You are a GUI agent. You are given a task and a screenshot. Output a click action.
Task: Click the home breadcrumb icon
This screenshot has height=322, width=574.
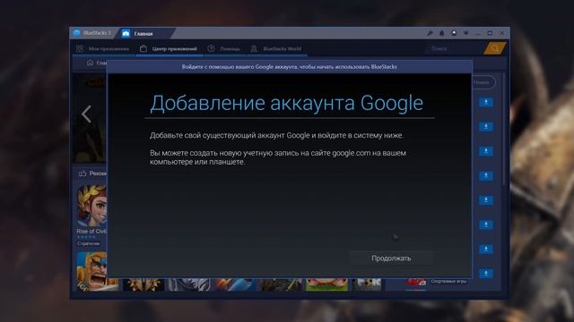tap(90, 63)
